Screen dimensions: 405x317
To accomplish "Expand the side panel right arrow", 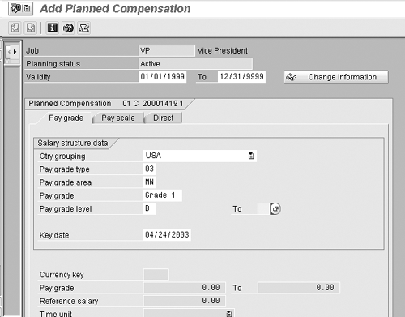I will click(15, 51).
